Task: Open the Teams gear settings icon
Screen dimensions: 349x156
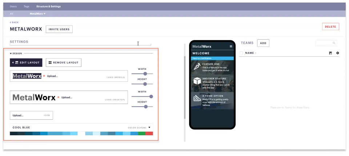Action: click(338, 53)
